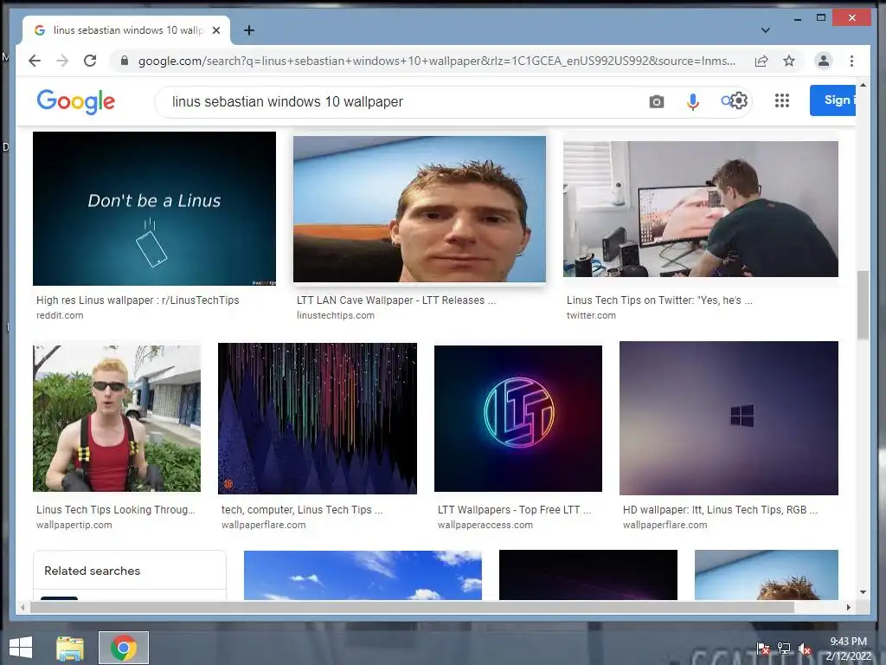Screen dimensions: 886x665
Task: Open Don't be a Linus wallpaper thumbnail
Action: click(x=154, y=209)
